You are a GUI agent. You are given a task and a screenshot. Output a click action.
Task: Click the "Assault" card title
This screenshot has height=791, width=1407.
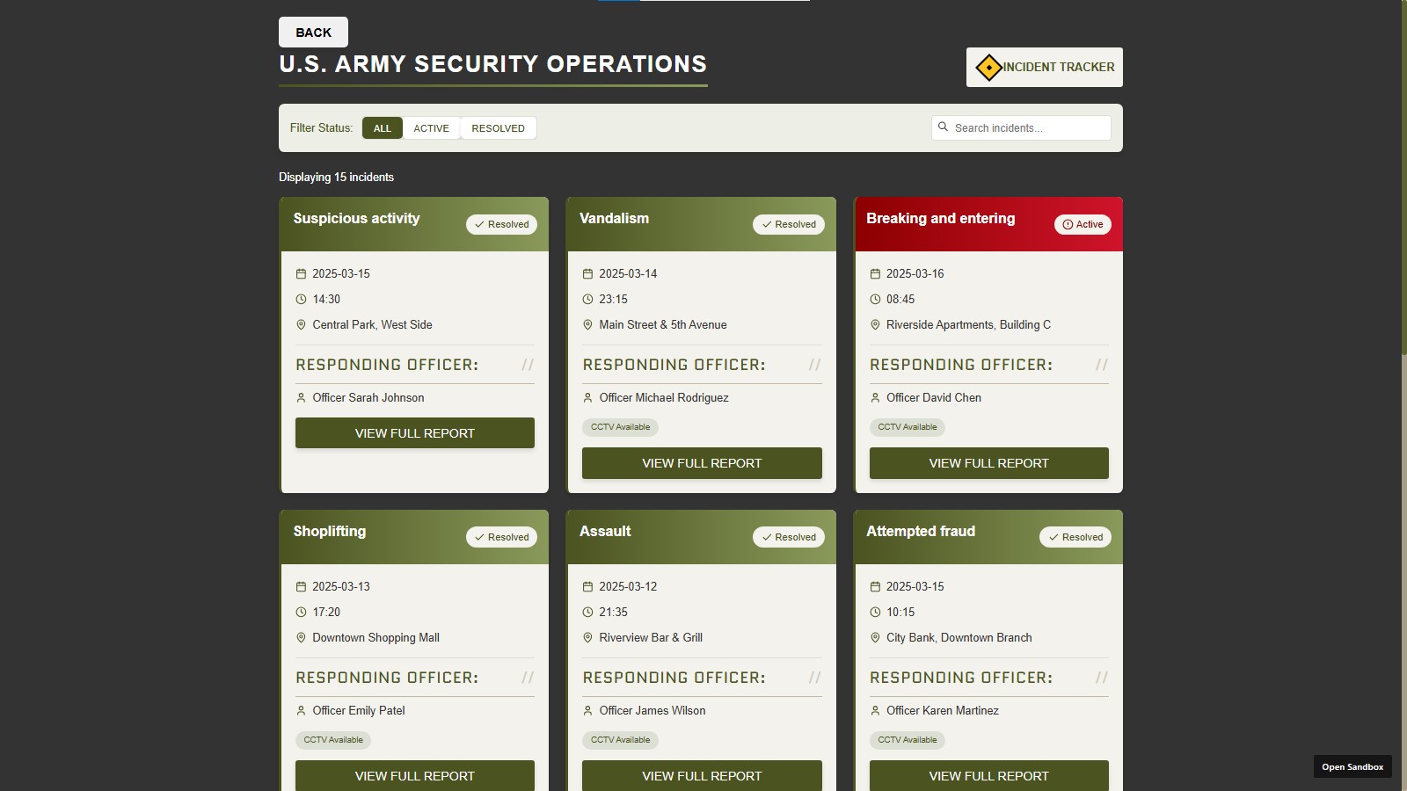[605, 532]
